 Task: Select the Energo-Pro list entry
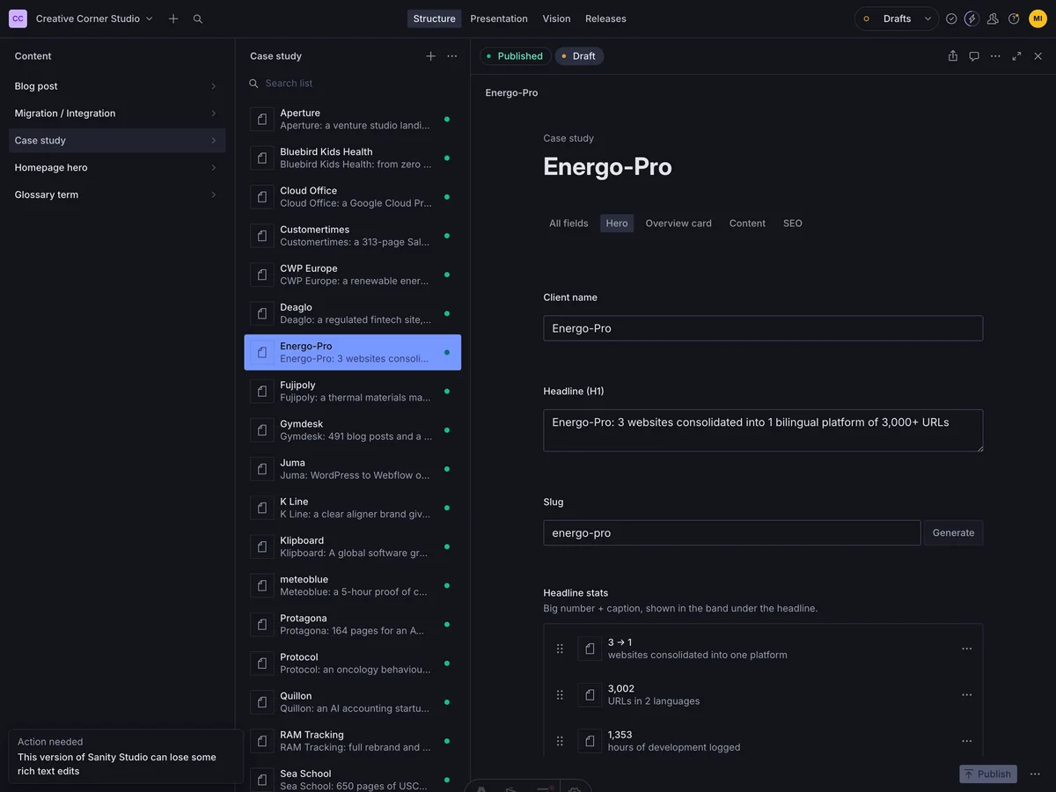click(x=352, y=352)
